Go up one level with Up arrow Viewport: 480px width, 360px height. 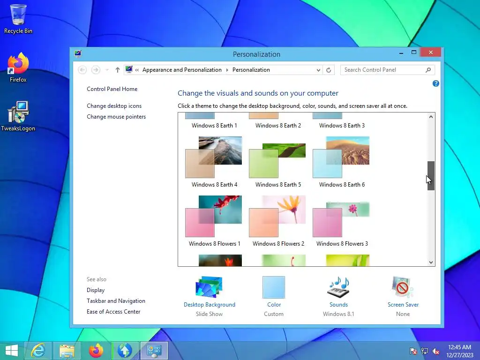coord(117,70)
